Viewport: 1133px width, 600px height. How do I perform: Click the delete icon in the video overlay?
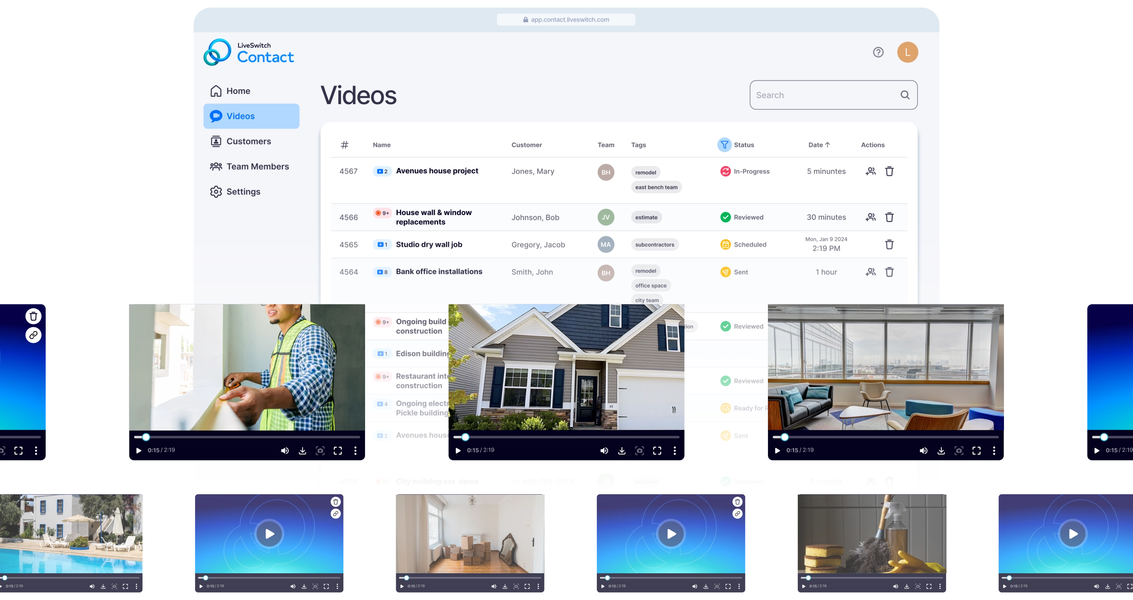(33, 316)
